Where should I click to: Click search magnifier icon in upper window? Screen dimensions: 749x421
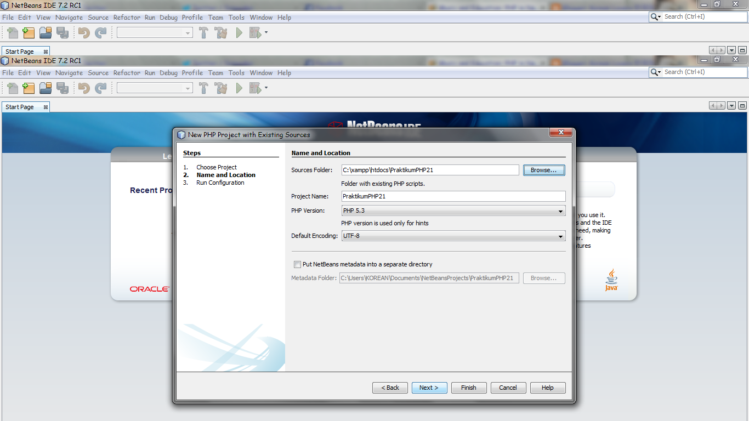pos(654,17)
